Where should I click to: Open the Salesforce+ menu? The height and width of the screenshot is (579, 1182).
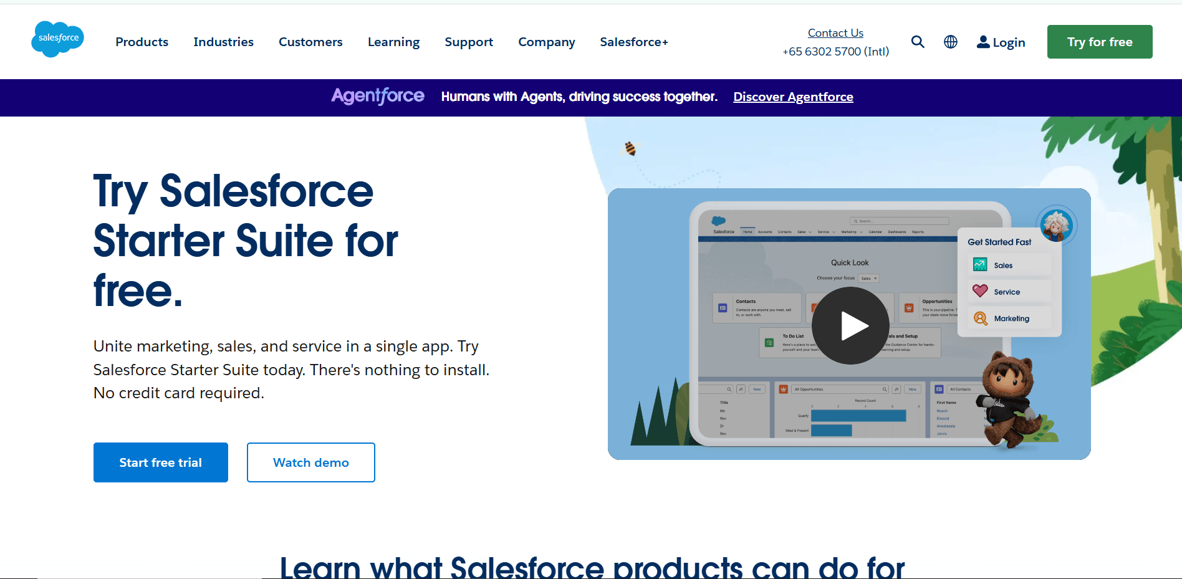(x=634, y=42)
